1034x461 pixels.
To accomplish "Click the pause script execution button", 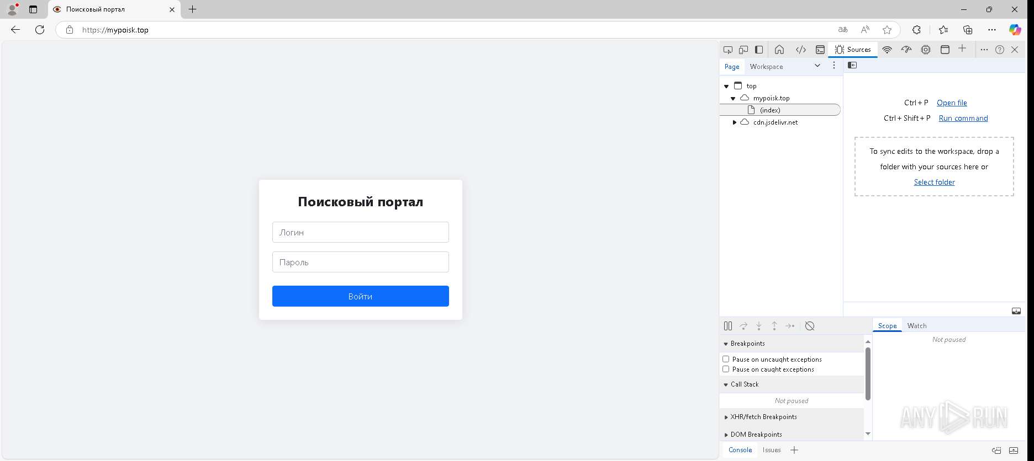I will pos(728,326).
